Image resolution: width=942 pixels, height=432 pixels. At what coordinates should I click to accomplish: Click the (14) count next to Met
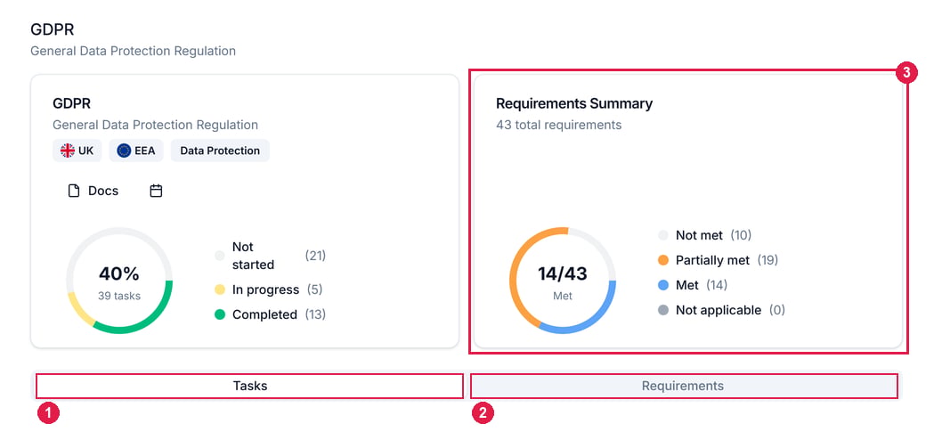(717, 285)
